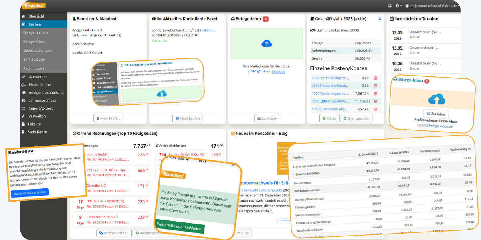Screen dimensions: 481x240
Task: Click the Import/Export arrows icon
Action: click(24, 108)
